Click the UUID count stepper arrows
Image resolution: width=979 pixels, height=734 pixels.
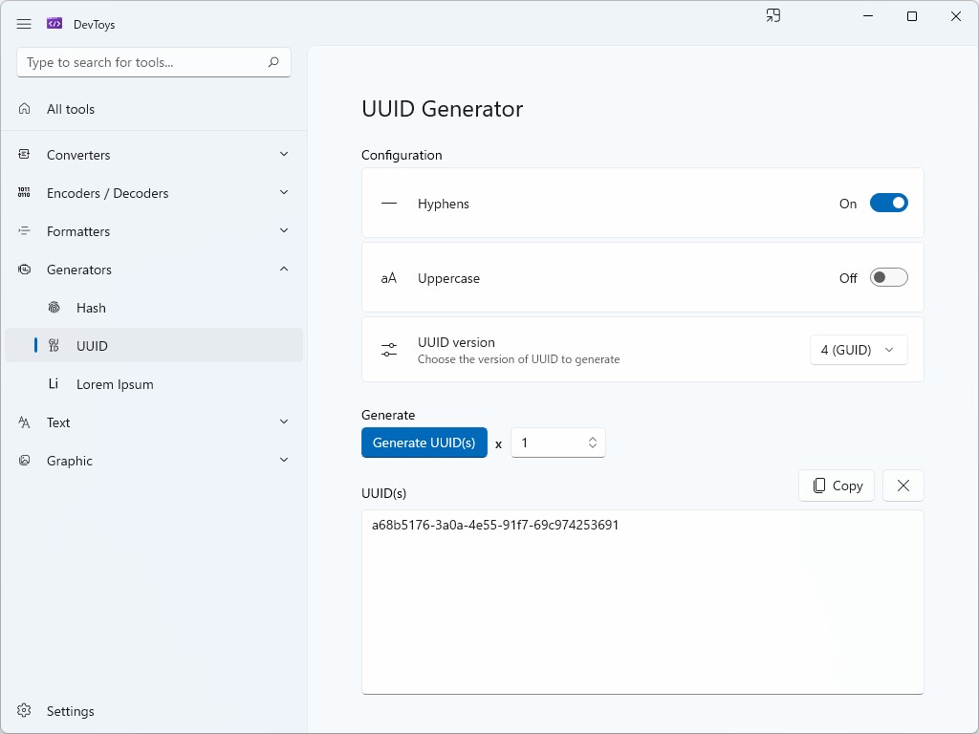tap(593, 443)
